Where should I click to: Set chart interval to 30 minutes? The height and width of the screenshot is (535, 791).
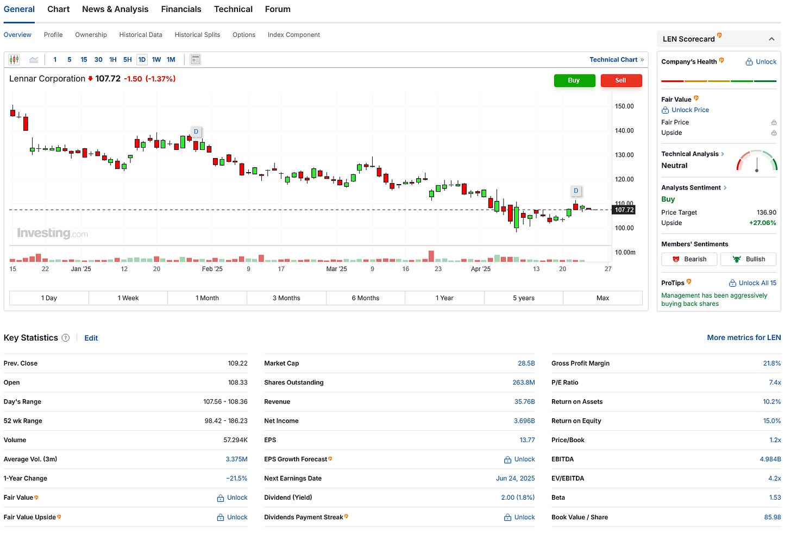[98, 60]
